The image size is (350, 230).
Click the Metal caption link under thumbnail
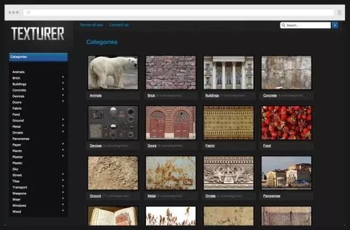pyautogui.click(x=151, y=196)
